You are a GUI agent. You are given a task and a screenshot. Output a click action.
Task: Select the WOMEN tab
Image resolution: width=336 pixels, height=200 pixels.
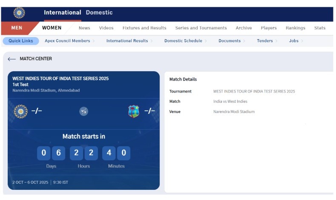(52, 28)
